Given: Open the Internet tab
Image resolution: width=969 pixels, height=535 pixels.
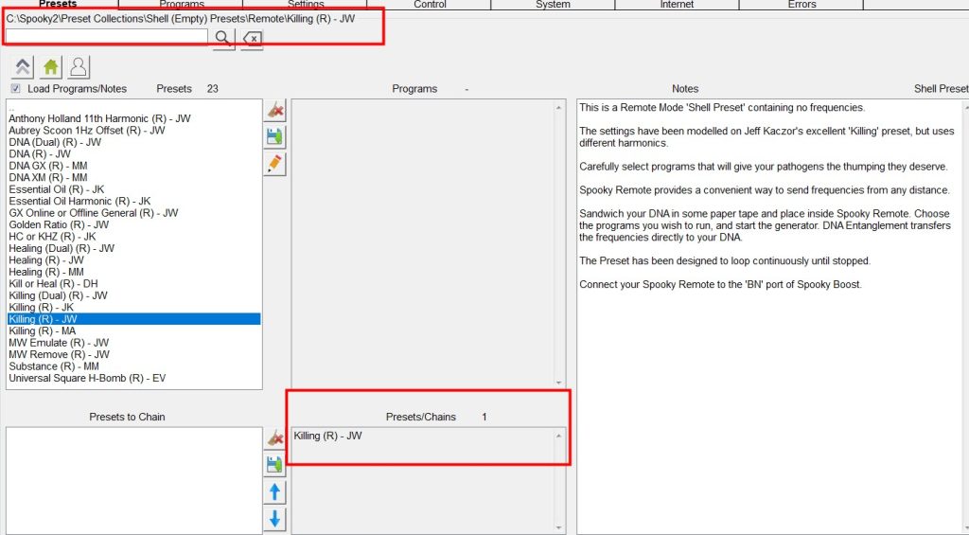Looking at the screenshot, I should [x=677, y=5].
